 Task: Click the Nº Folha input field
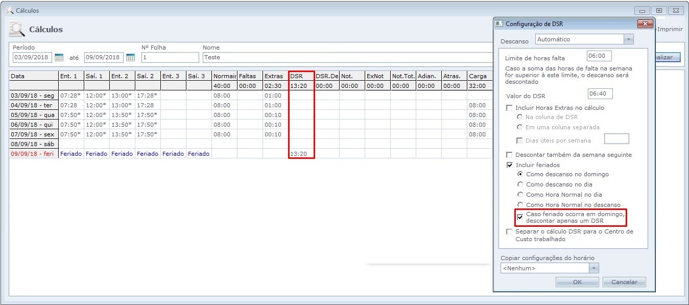170,57
